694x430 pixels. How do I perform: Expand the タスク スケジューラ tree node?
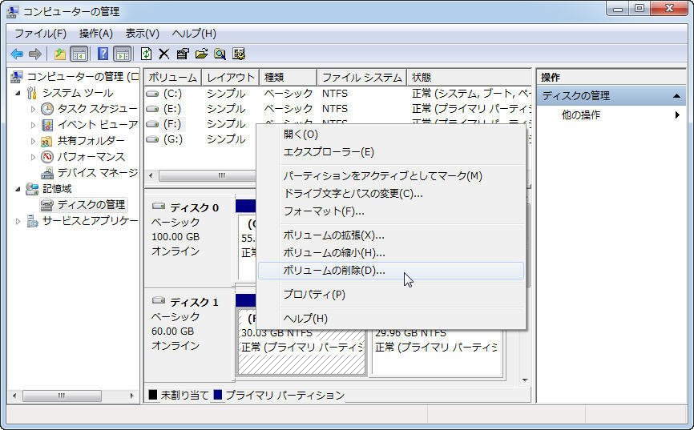click(33, 109)
